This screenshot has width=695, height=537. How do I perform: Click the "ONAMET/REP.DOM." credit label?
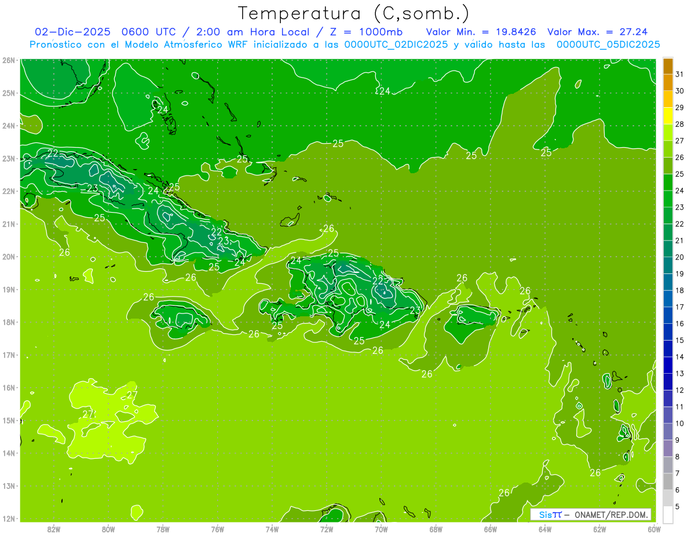point(611,514)
